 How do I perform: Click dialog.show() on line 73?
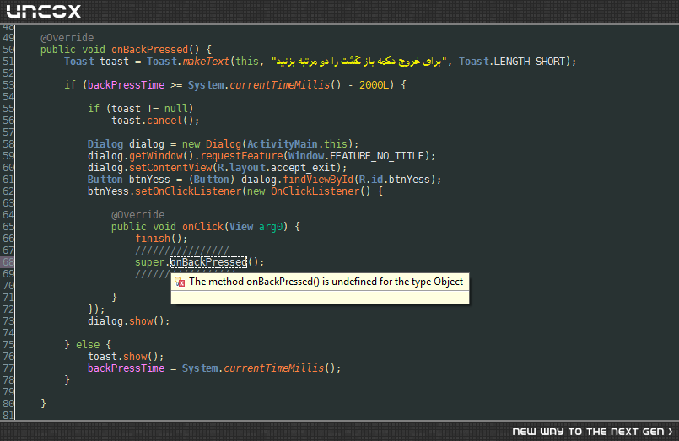128,321
